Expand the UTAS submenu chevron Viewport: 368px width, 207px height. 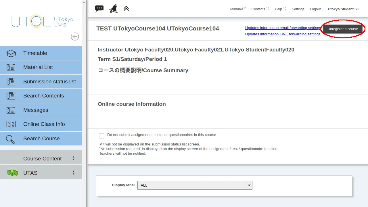tap(73, 173)
